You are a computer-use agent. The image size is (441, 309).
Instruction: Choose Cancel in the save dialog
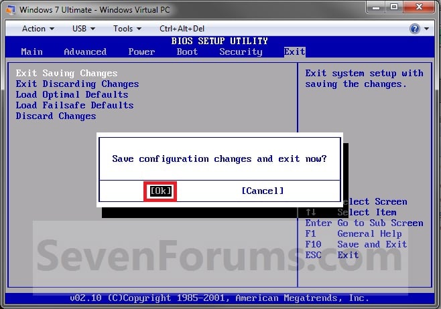point(263,191)
